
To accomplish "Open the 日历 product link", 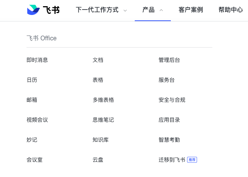I will 32,80.
